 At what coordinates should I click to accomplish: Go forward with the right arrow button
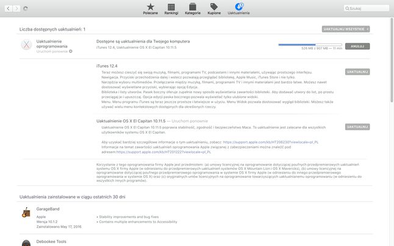[16, 9]
